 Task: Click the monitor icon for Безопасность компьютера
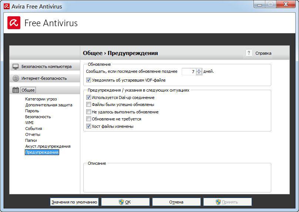(16, 66)
